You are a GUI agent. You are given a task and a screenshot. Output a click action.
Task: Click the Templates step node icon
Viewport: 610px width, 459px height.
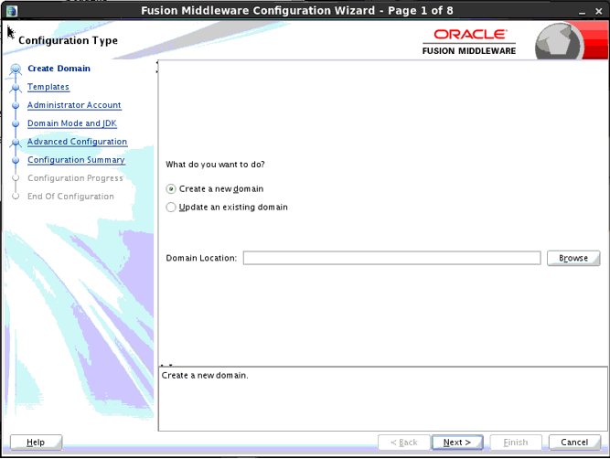point(16,88)
